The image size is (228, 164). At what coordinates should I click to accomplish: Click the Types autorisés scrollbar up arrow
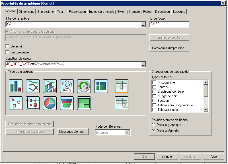206,82
